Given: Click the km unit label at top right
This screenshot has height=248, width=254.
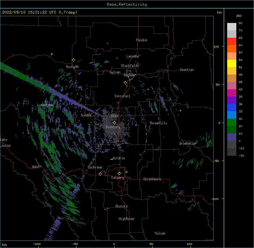Looking at the screenshot, I should 219,12.
